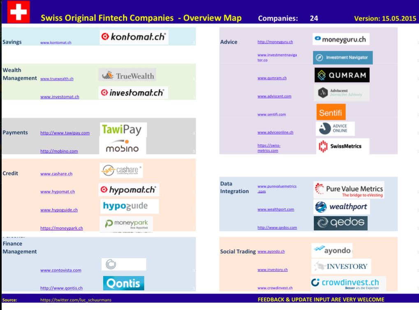Click the Version: 15.05.2015 text
Image resolution: width=419 pixels, height=310 pixels.
click(385, 18)
